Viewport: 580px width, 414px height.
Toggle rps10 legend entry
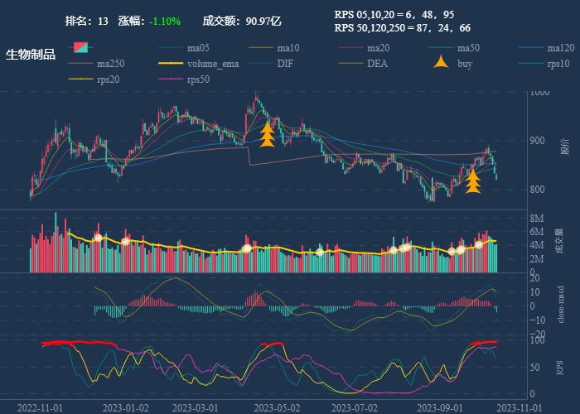click(544, 64)
